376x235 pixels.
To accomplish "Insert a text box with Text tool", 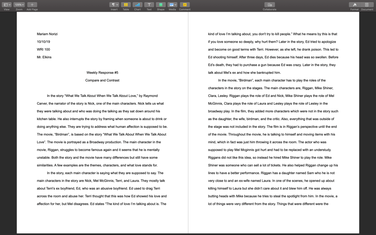I will pyautogui.click(x=149, y=5).
